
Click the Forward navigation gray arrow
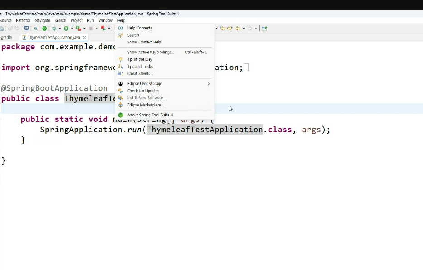tap(250, 29)
